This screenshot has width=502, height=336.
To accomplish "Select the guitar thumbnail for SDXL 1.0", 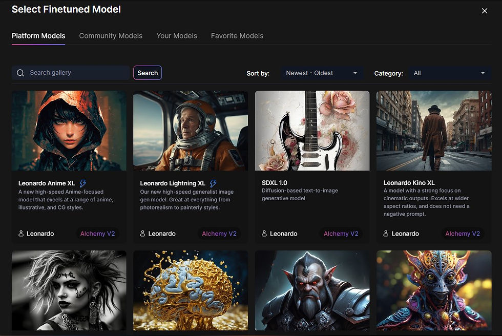I will point(312,130).
